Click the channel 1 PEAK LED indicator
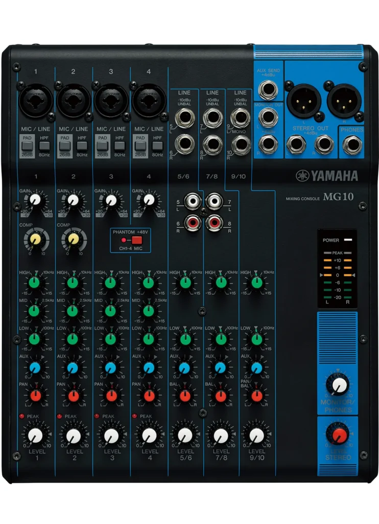The height and width of the screenshot is (524, 379). (x=21, y=416)
